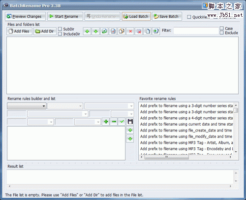The width and height of the screenshot is (246, 200).
Task: Toggle the SubDir checkbox
Action: point(60,29)
